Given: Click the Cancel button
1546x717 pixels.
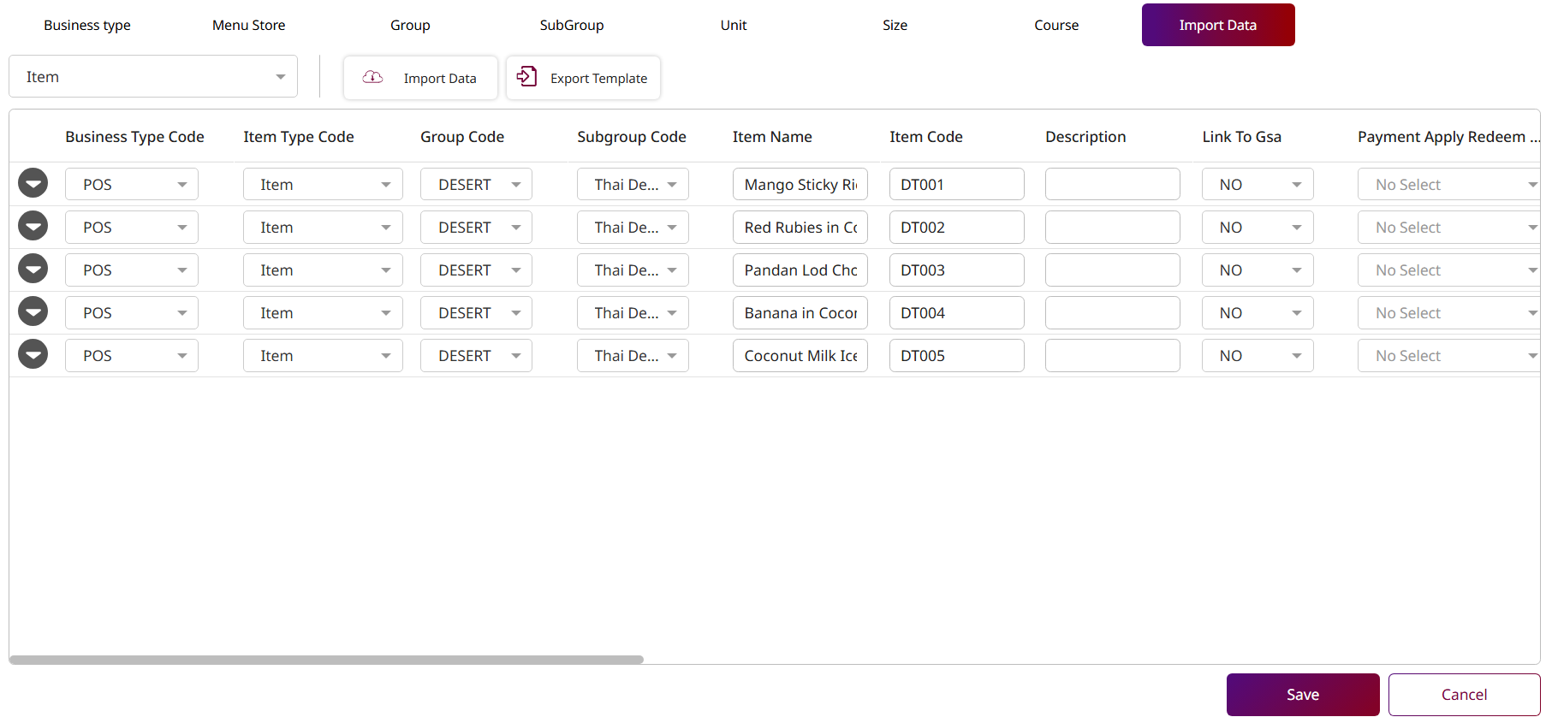Looking at the screenshot, I should tap(1464, 695).
